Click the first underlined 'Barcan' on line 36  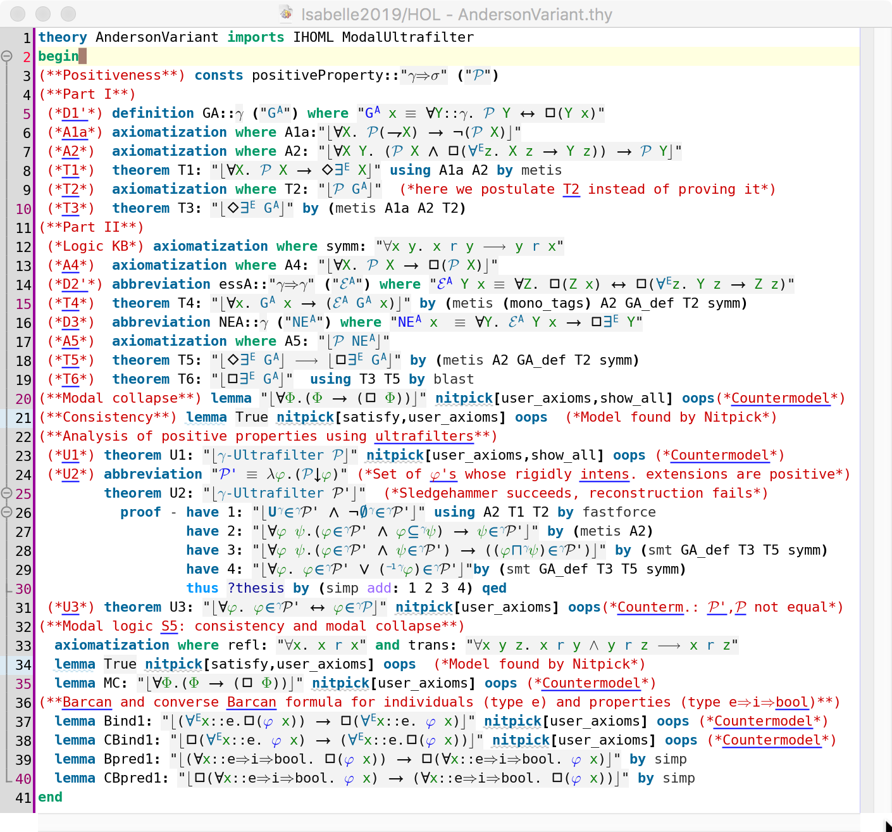tap(87, 702)
